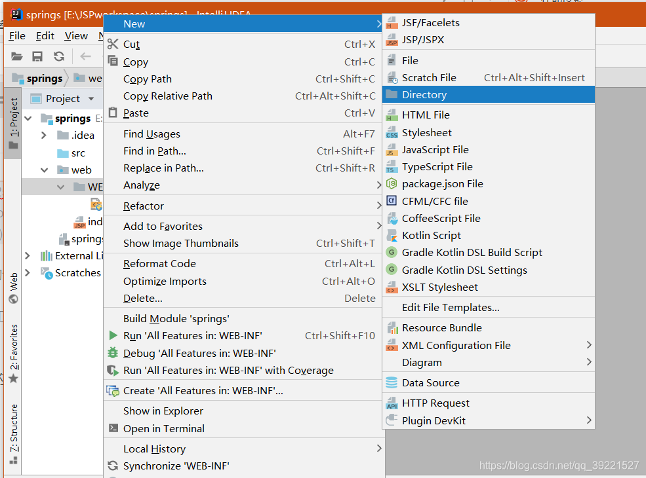Click the TypeScript File icon
The width and height of the screenshot is (646, 478).
tap(392, 166)
